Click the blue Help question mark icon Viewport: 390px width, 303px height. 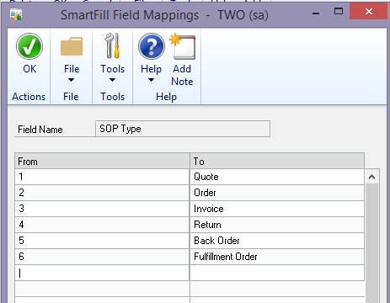152,46
